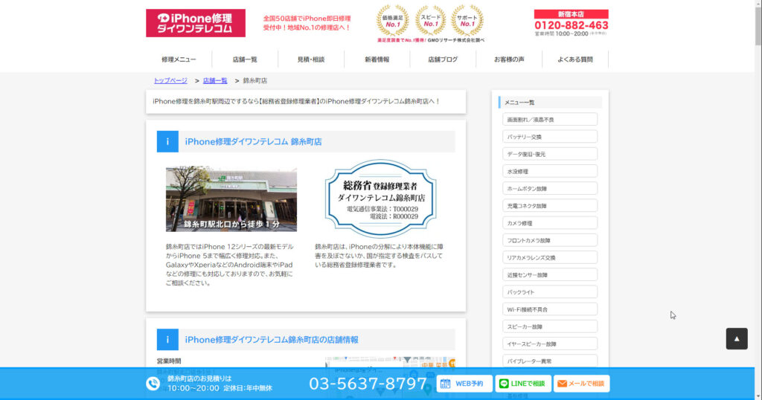Select バイブレーター異常 in the side menu
Viewport: 762px width, 400px height.
click(x=550, y=361)
